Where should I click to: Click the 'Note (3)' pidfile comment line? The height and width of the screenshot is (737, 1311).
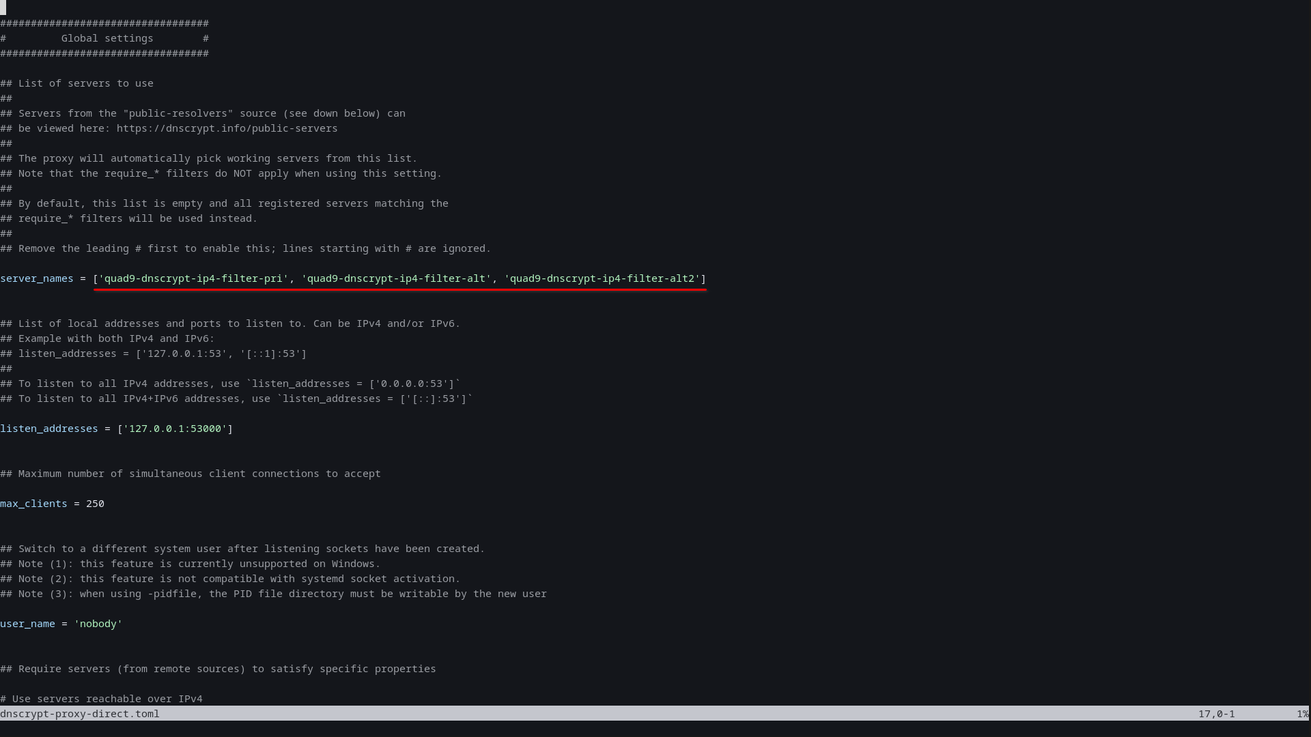[x=273, y=594]
